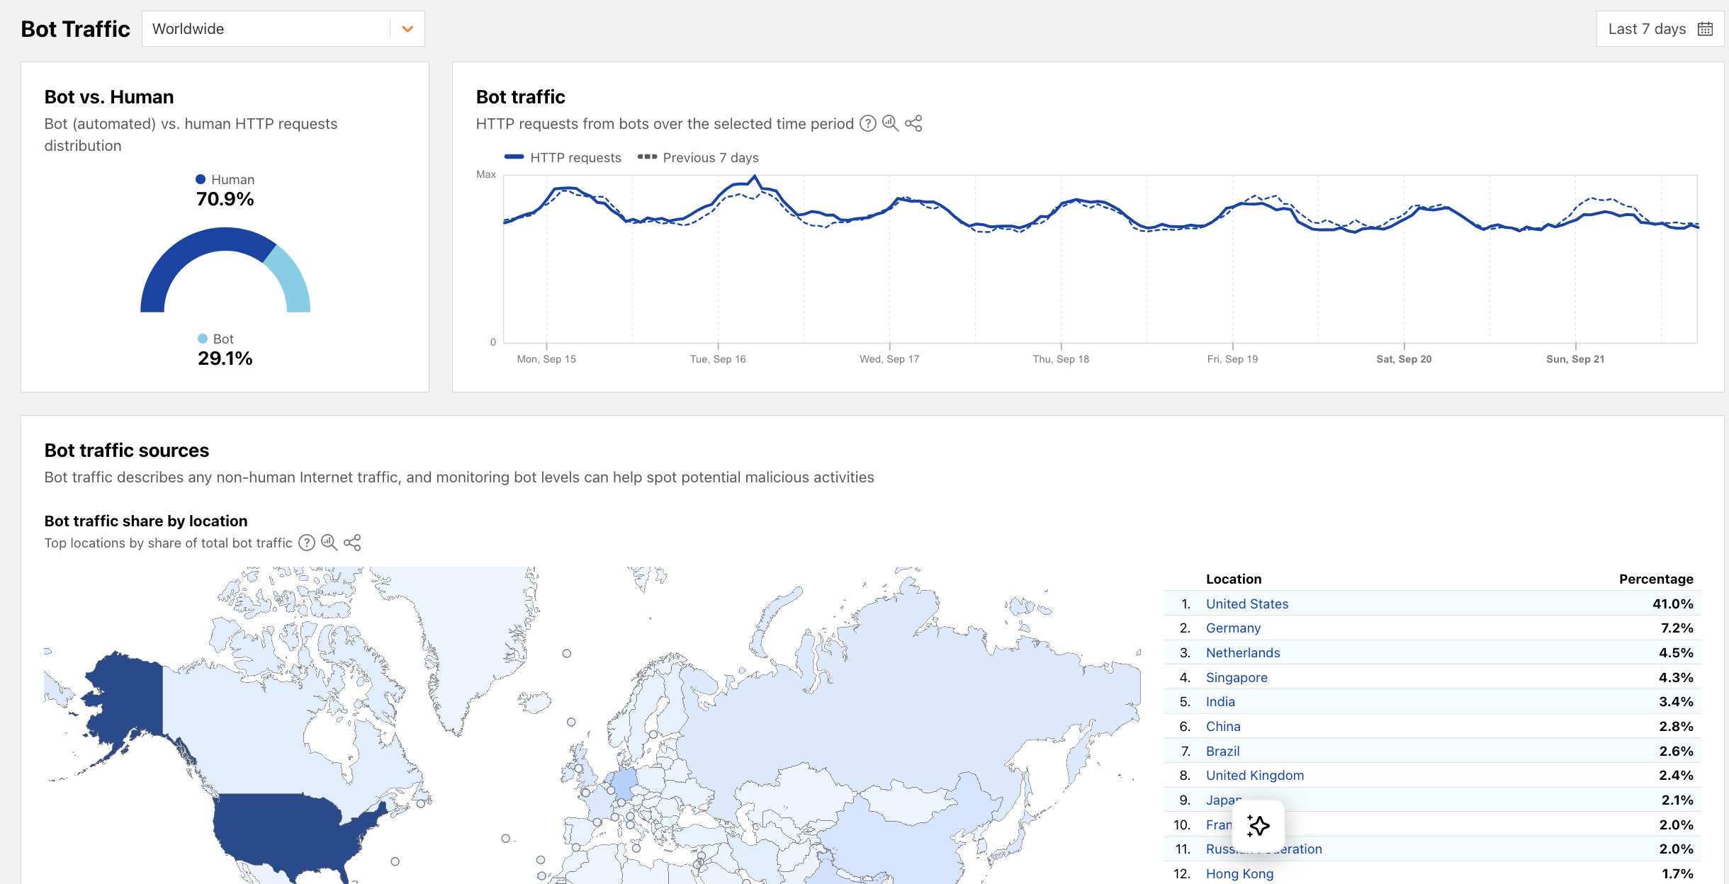
Task: Share the Bot traffic chart
Action: (x=913, y=123)
